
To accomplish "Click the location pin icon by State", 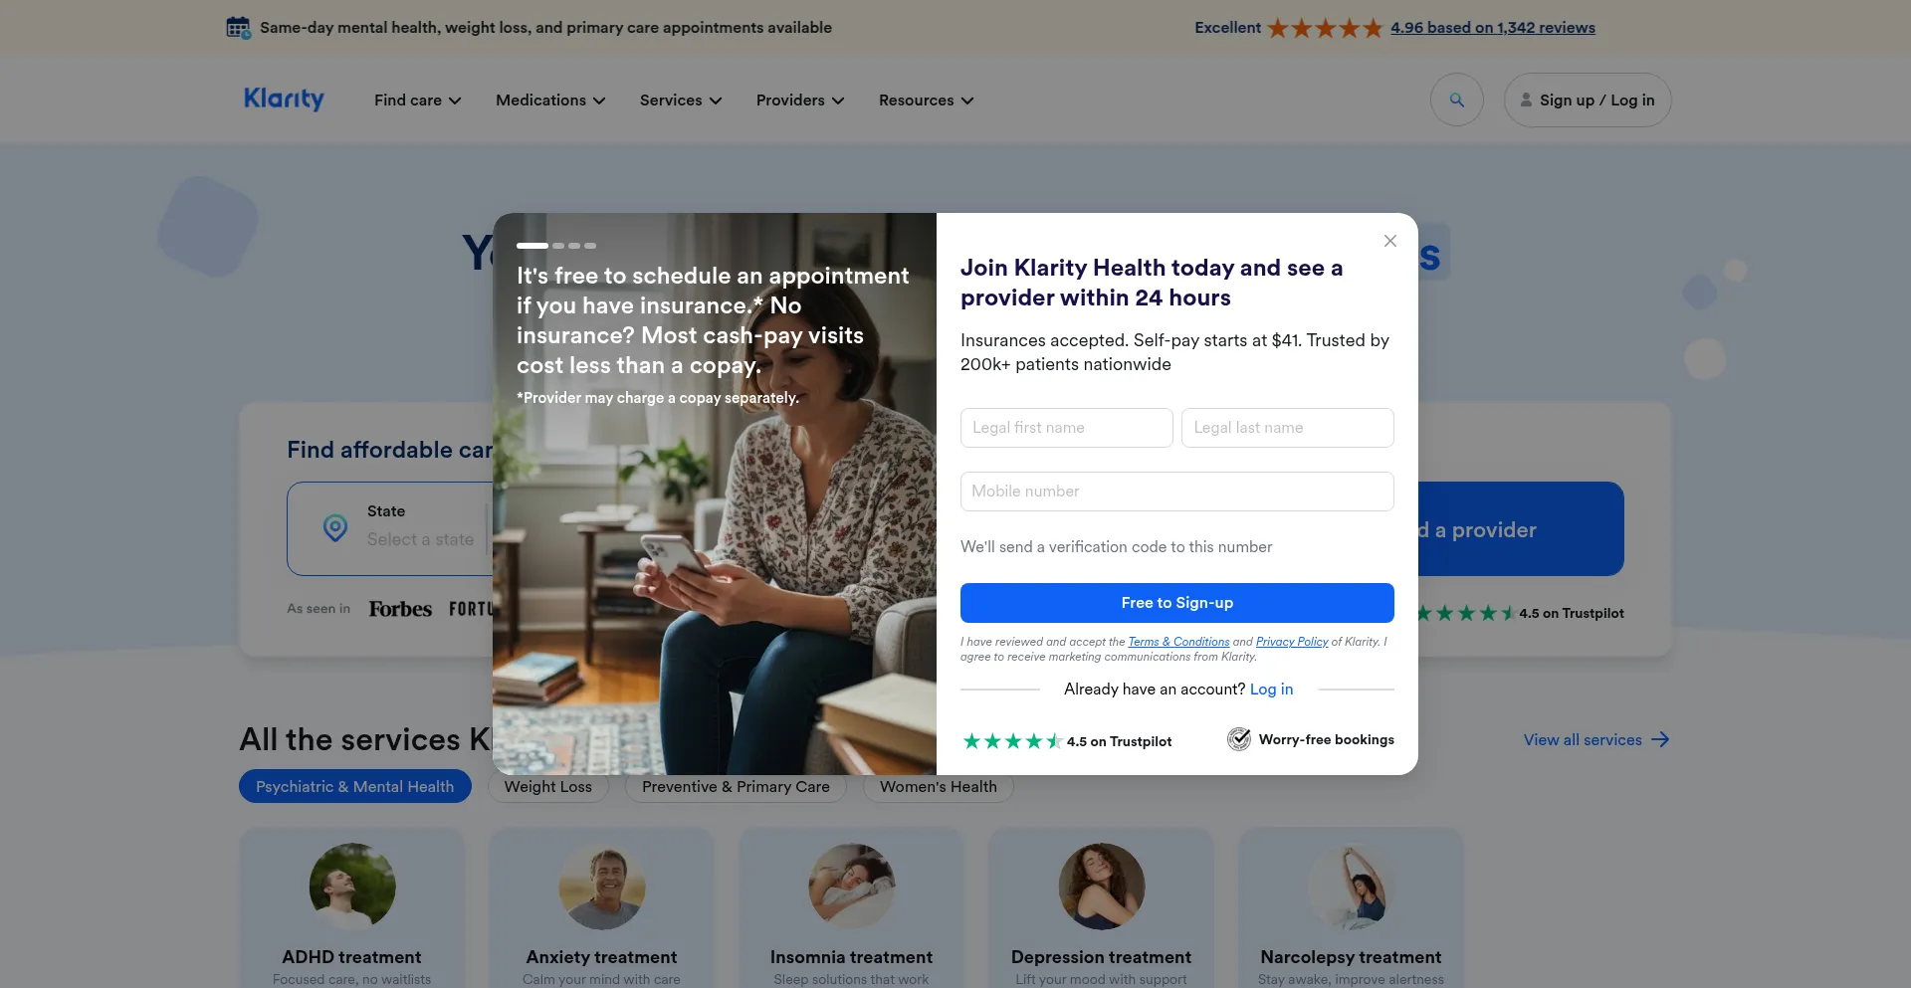I will pos(335,528).
